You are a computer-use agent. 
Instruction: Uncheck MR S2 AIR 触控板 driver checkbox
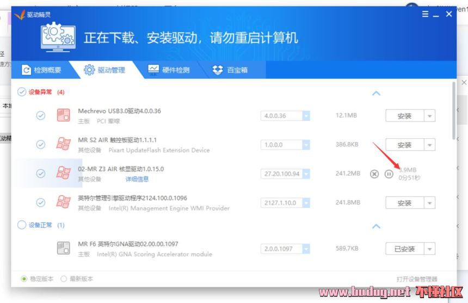(41, 145)
